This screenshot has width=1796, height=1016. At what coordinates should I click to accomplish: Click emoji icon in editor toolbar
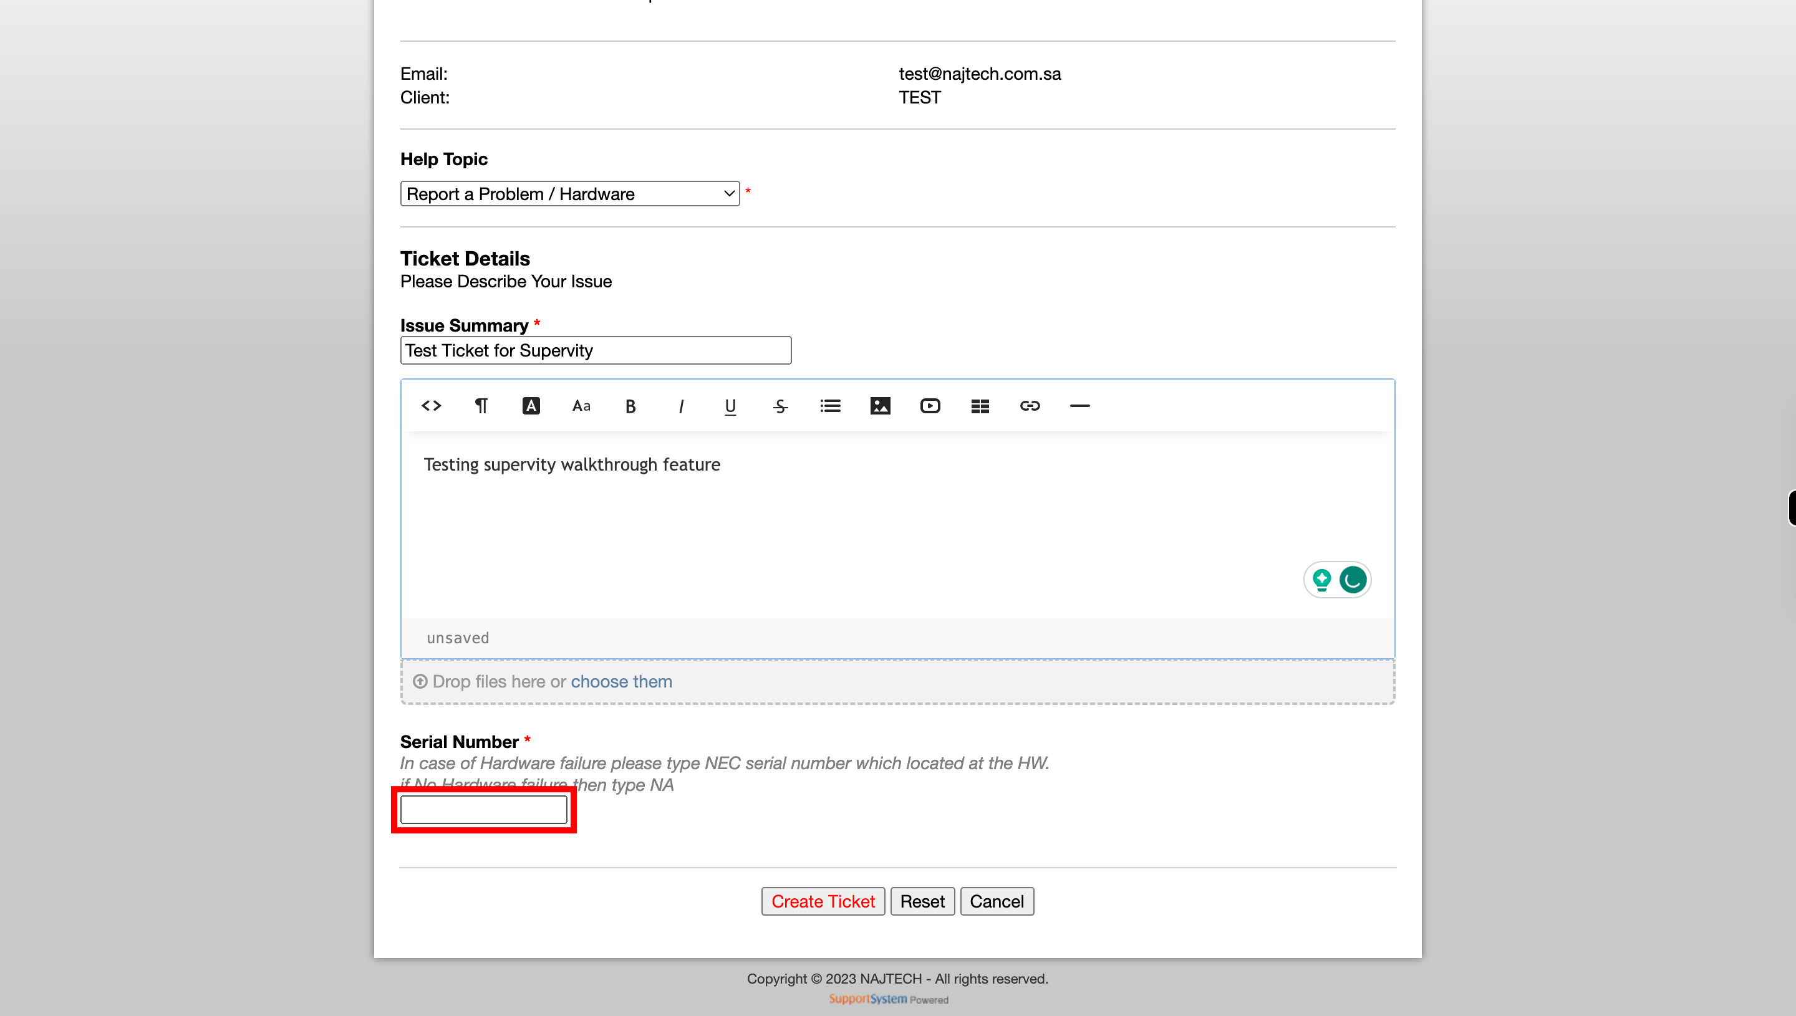[x=1352, y=580]
